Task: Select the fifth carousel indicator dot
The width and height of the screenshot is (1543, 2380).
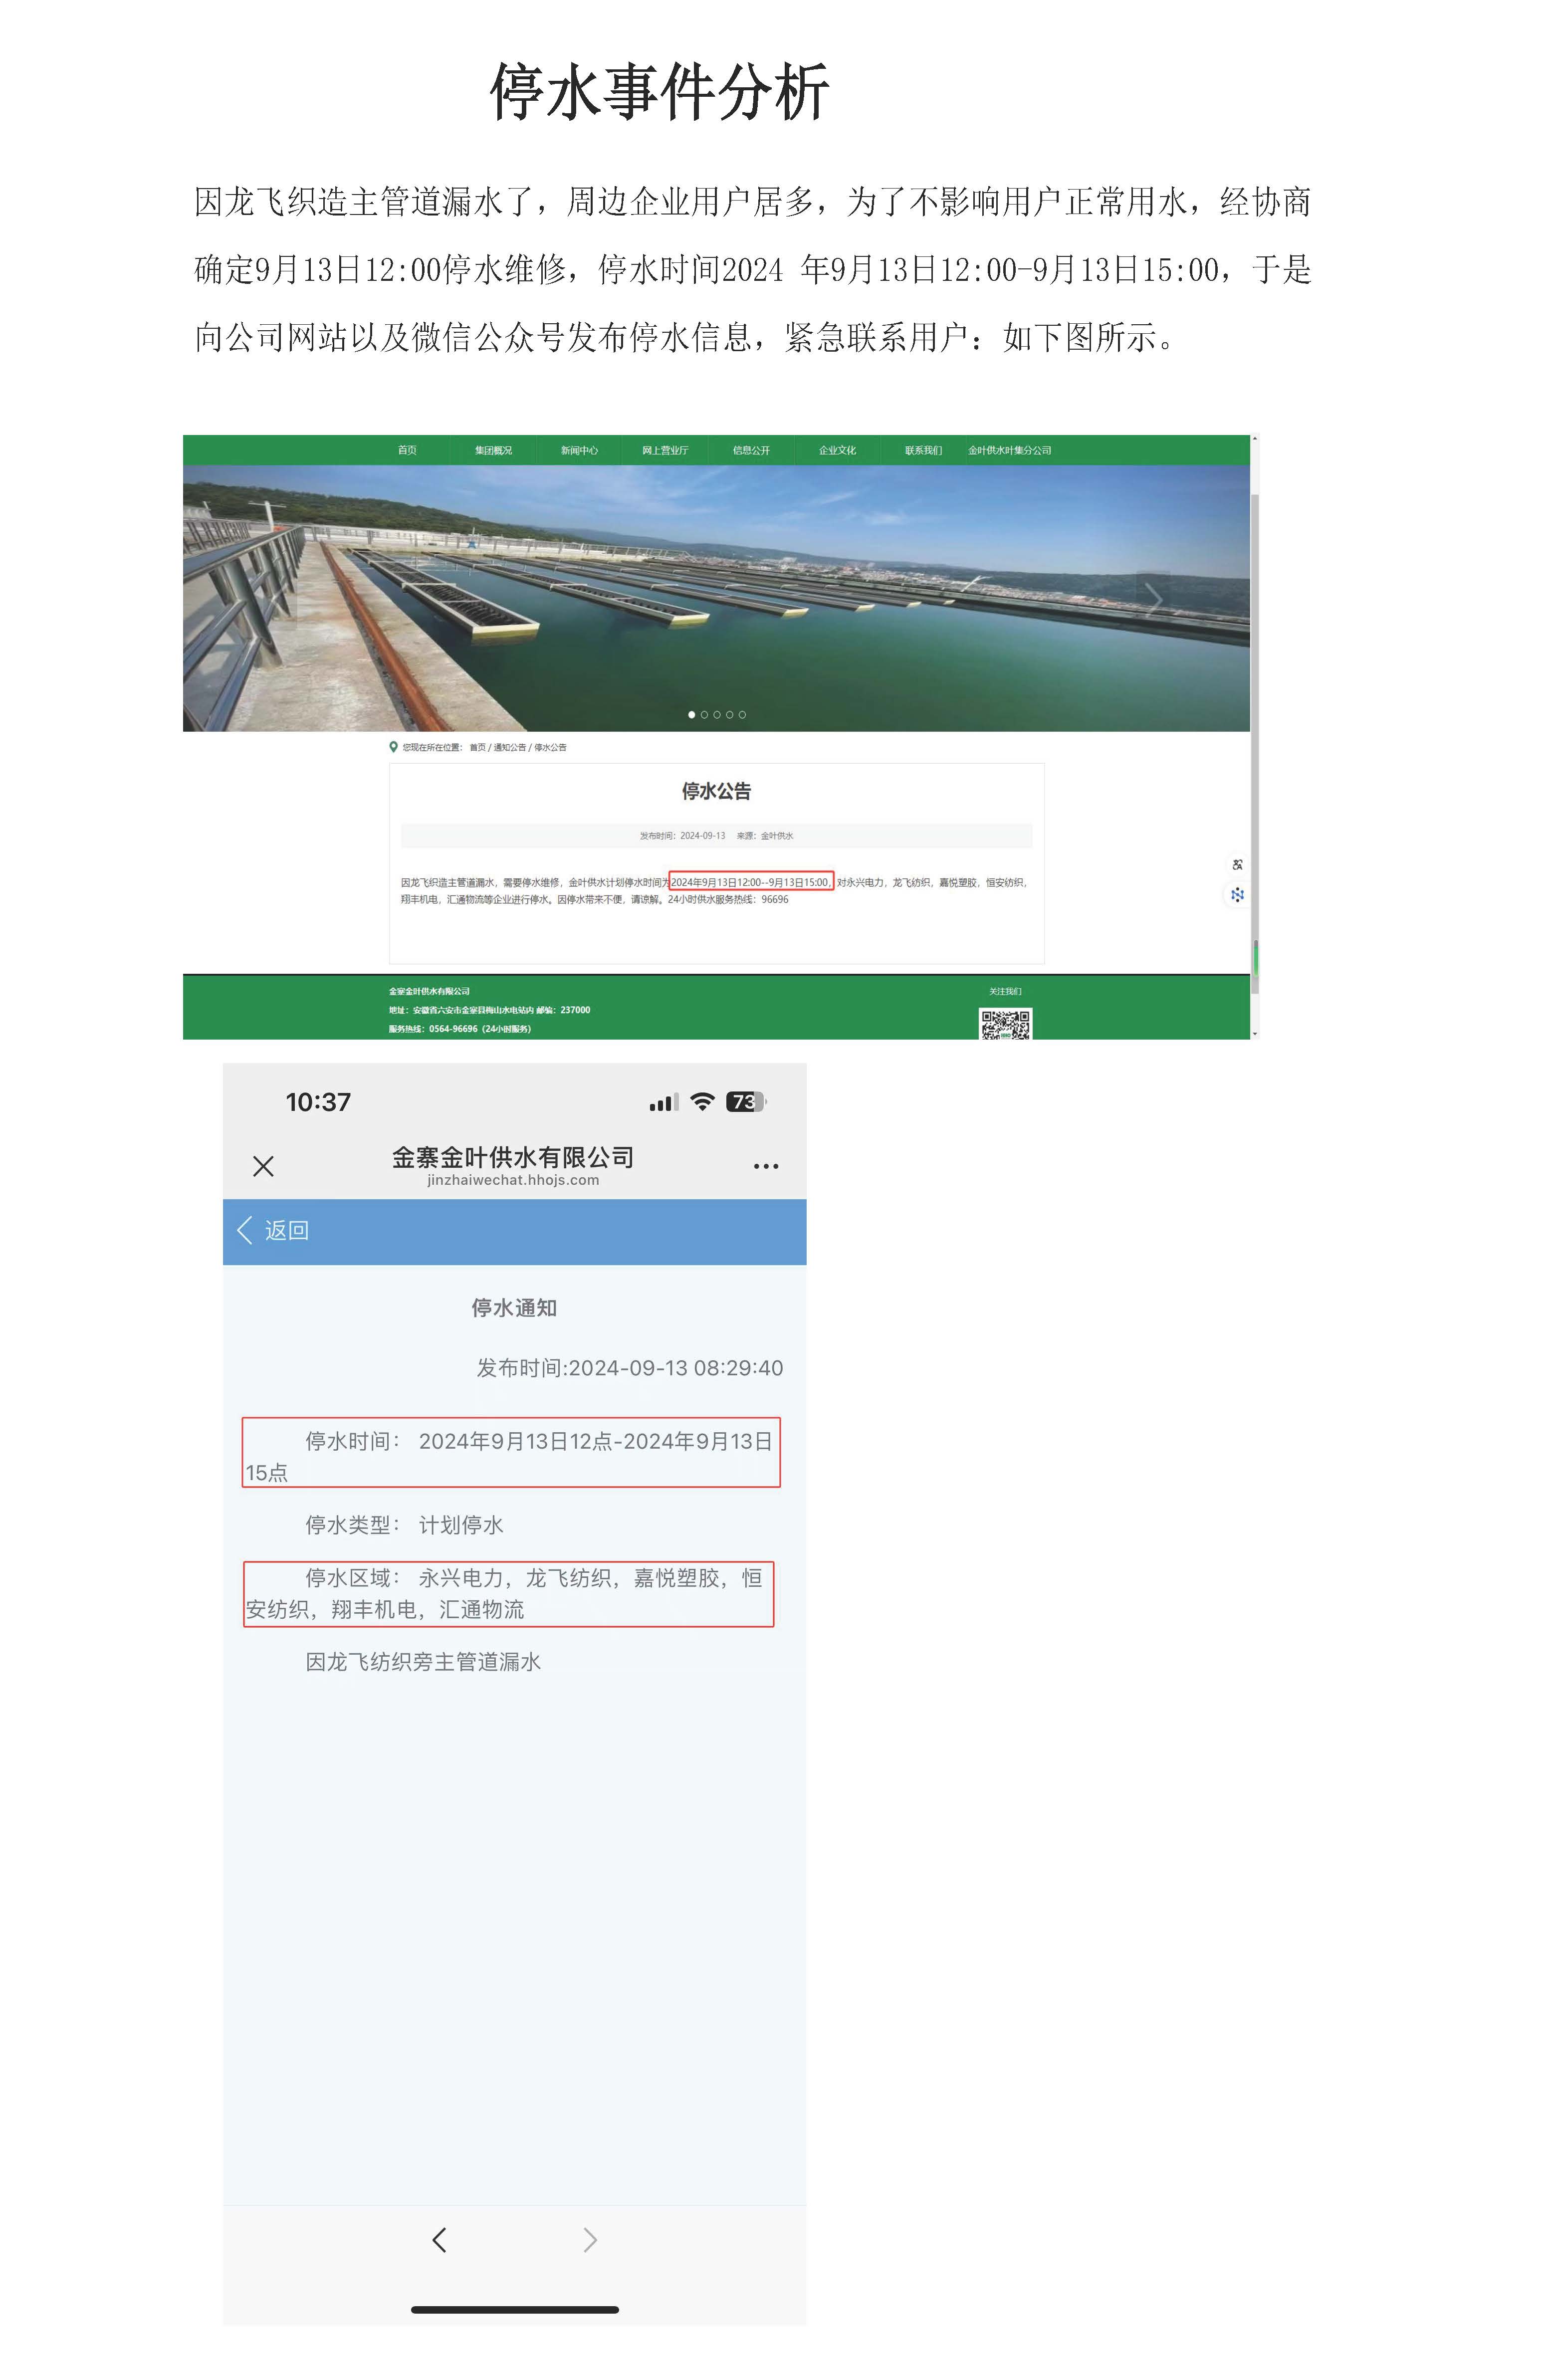Action: (x=742, y=714)
